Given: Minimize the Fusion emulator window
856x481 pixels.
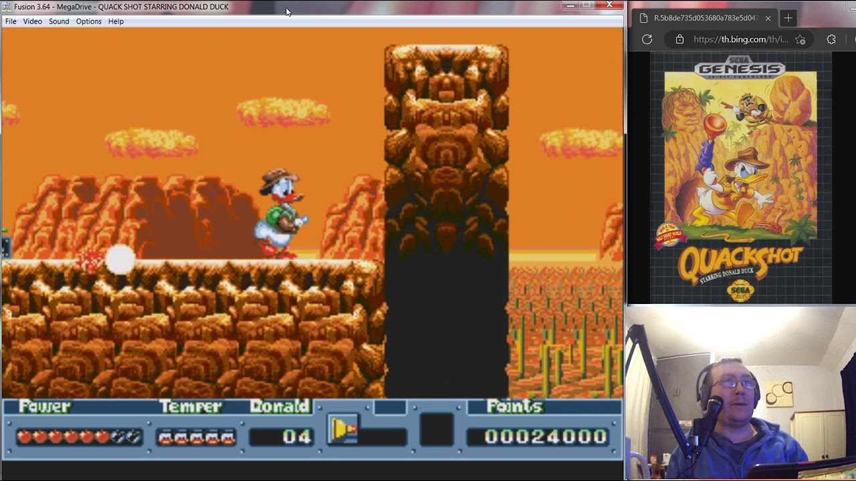Looking at the screenshot, I should (x=570, y=5).
